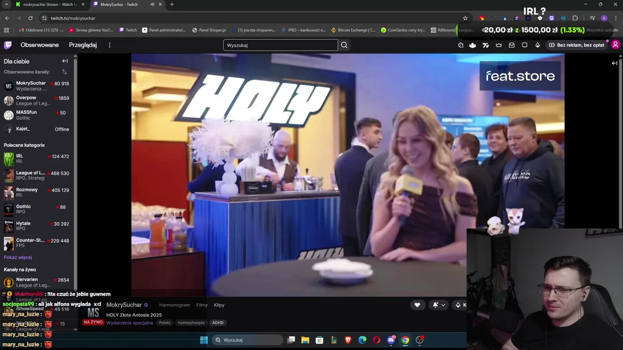Viewport: 623px width, 350px height.
Task: Click Bez reklam, bez opłat button
Action: point(576,45)
